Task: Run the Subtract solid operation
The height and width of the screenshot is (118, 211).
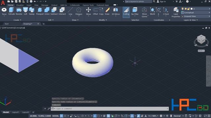Action: pyautogui.click(x=54, y=11)
